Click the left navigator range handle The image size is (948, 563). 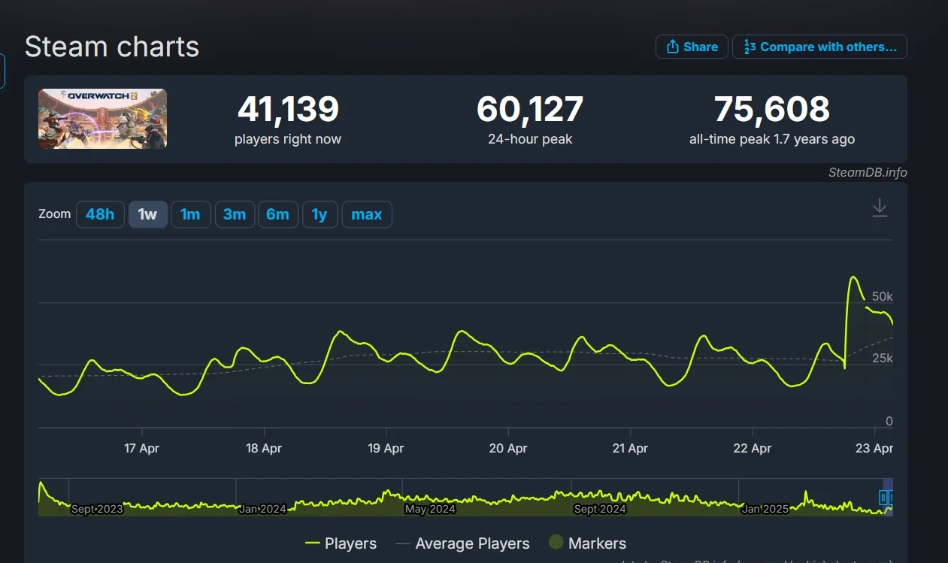tap(883, 498)
